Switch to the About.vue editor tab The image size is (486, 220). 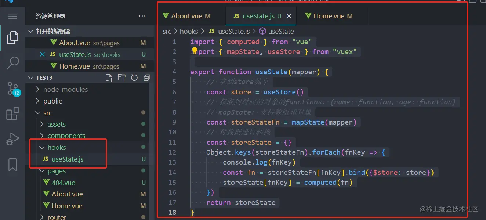(186, 16)
